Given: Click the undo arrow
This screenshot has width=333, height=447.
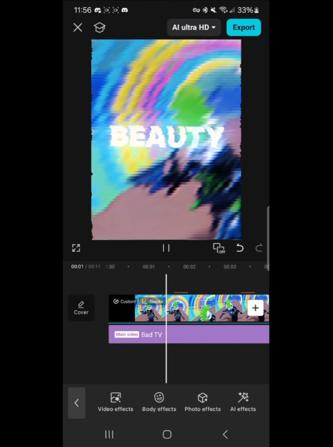Looking at the screenshot, I should (x=240, y=248).
